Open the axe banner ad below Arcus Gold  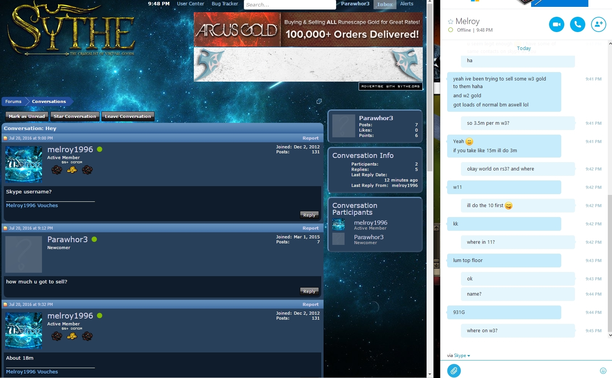[x=308, y=64]
